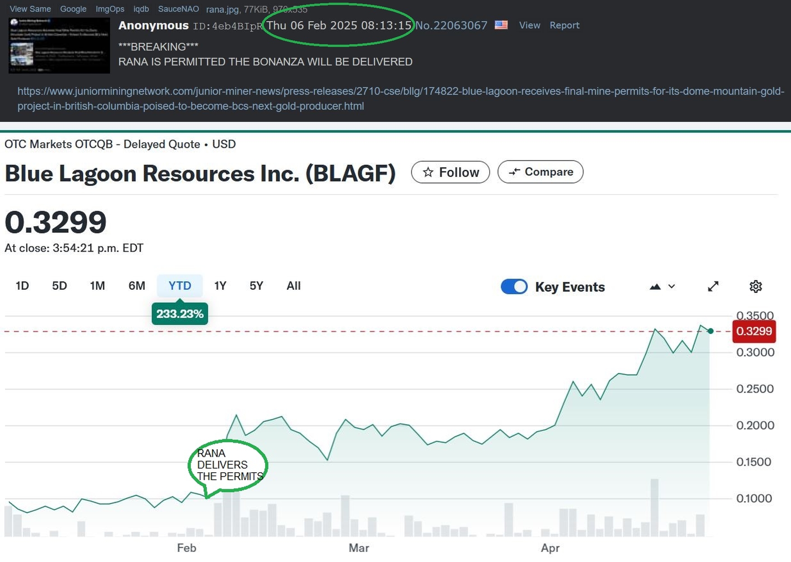Screen dimensions: 791x562
Task: Click the 0.2000 y-axis value
Action: click(x=755, y=425)
